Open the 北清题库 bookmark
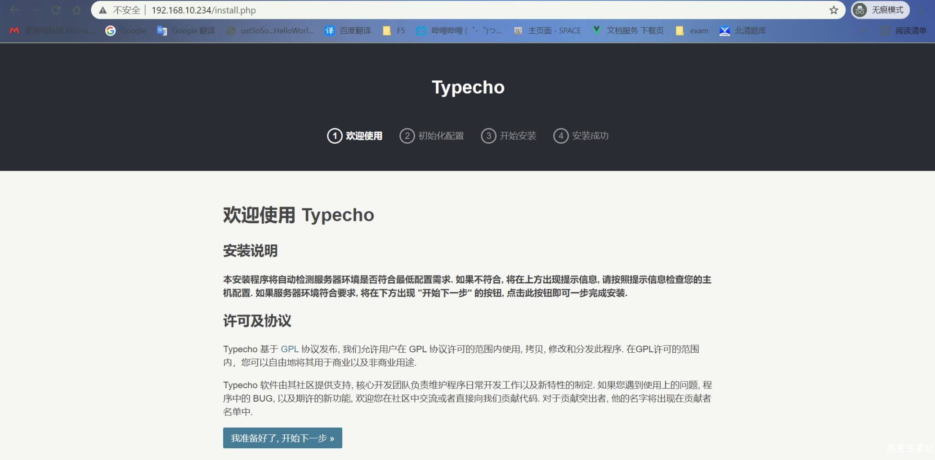The height and width of the screenshot is (460, 935). pos(743,31)
